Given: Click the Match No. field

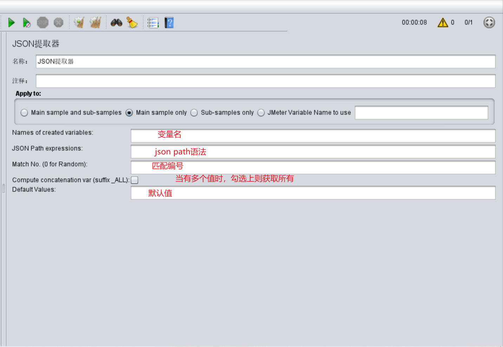Looking at the screenshot, I should tap(313, 168).
